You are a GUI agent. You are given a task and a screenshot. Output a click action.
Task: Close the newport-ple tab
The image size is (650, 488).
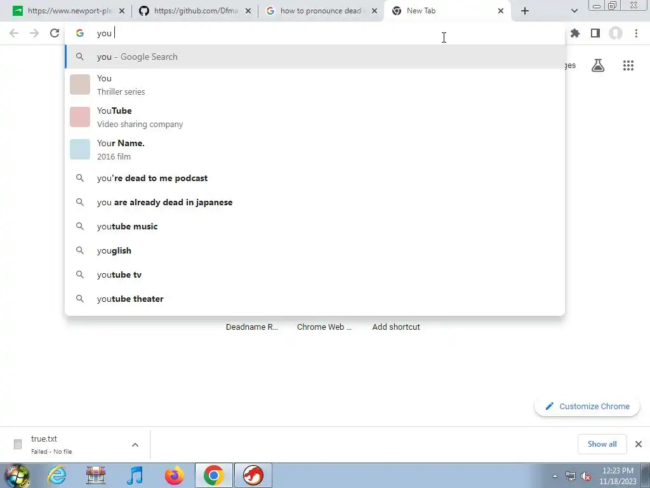coord(121,11)
